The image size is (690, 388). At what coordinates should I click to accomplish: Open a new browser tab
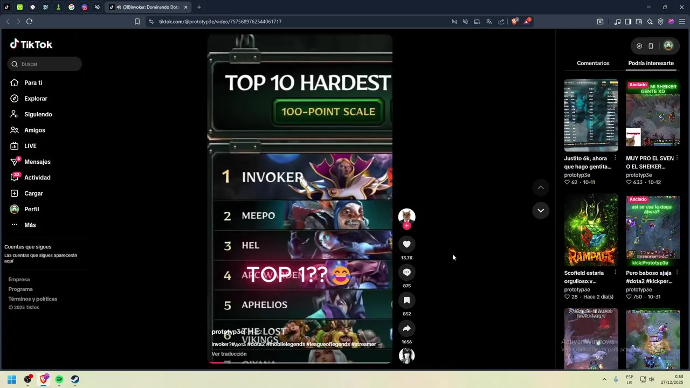click(x=199, y=7)
